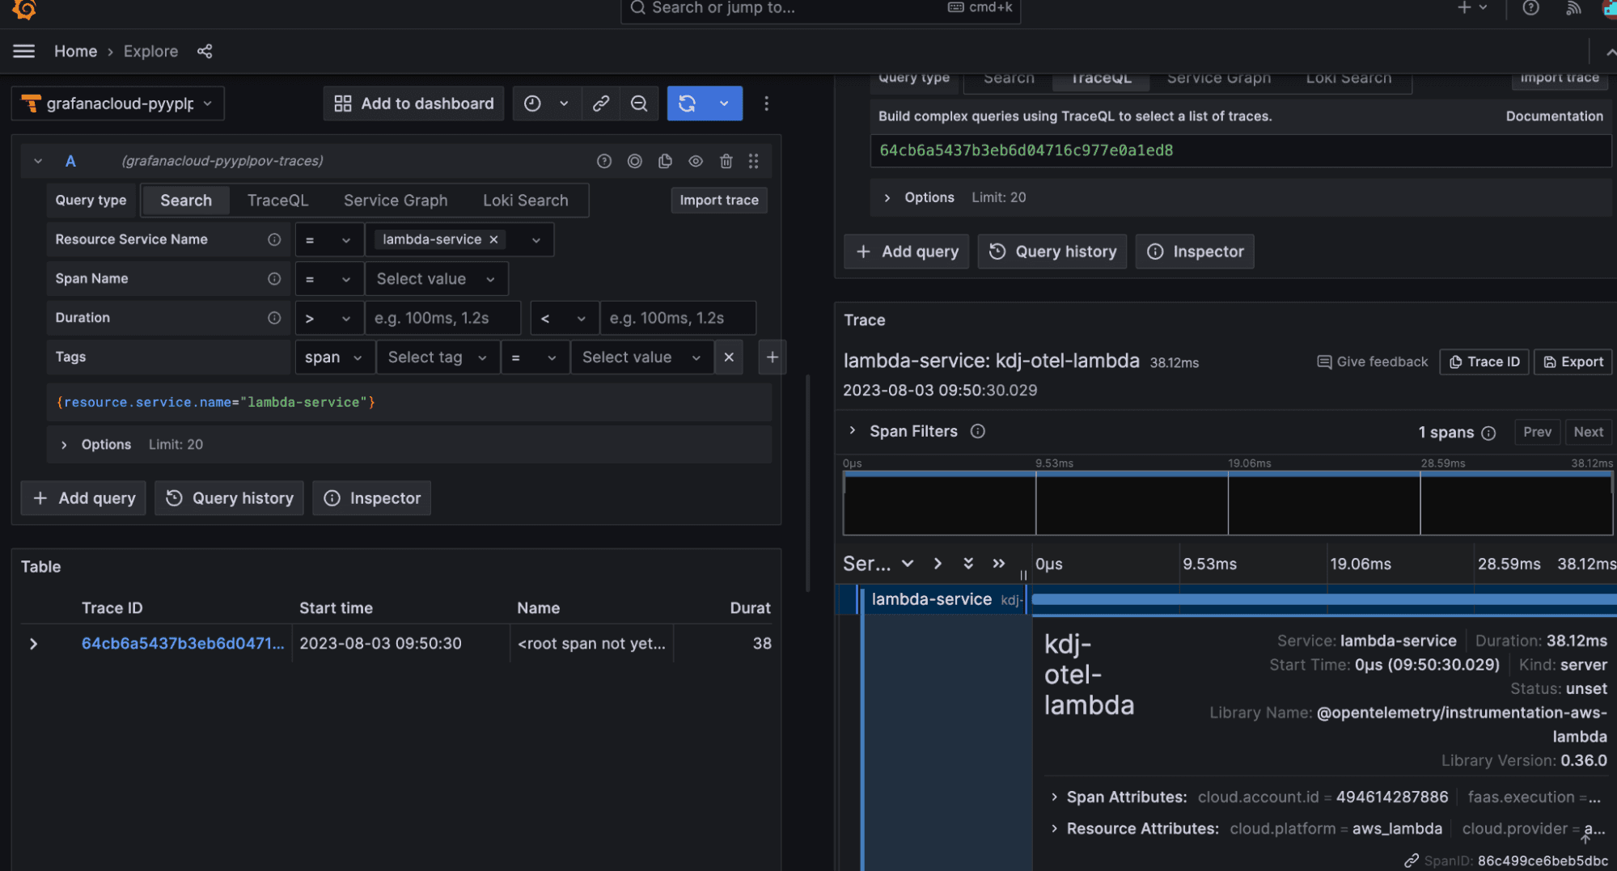Toggle query A visibility with the eye icon

pos(695,161)
